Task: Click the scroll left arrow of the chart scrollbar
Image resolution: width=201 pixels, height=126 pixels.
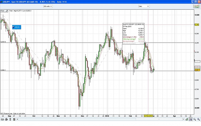Action: 17,119
